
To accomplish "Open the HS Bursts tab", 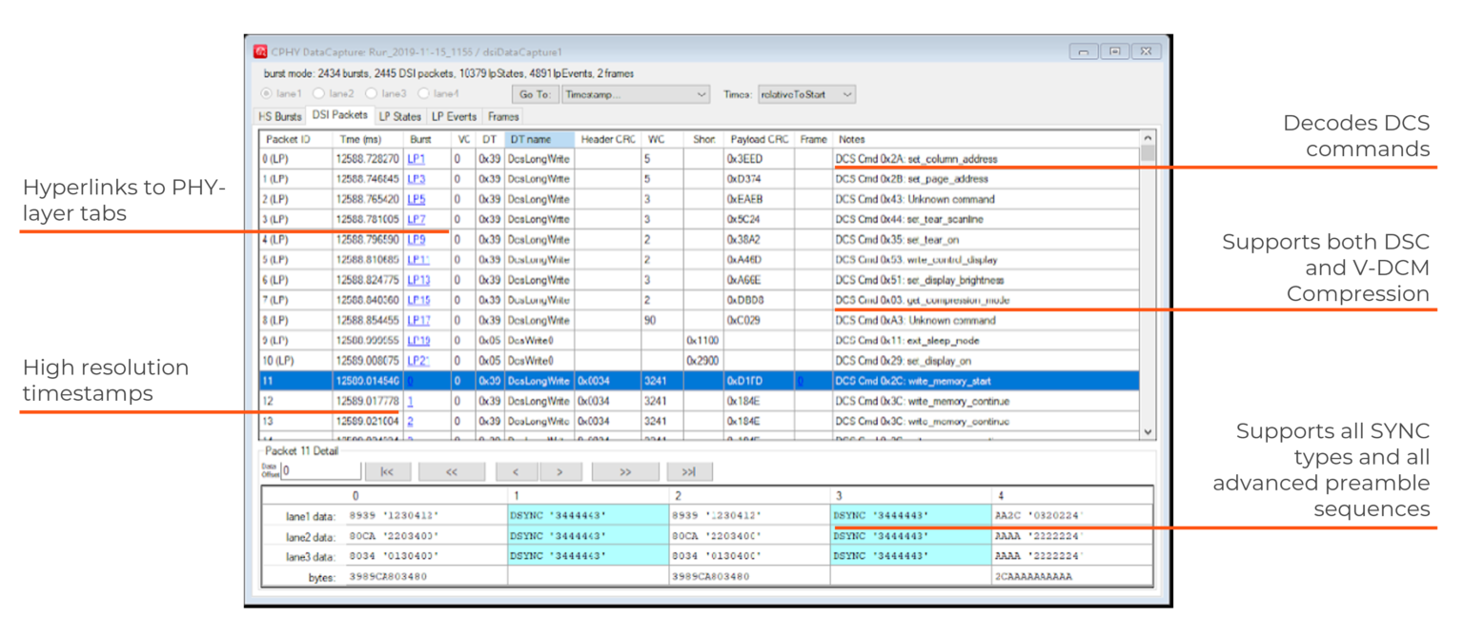I will click(x=279, y=116).
